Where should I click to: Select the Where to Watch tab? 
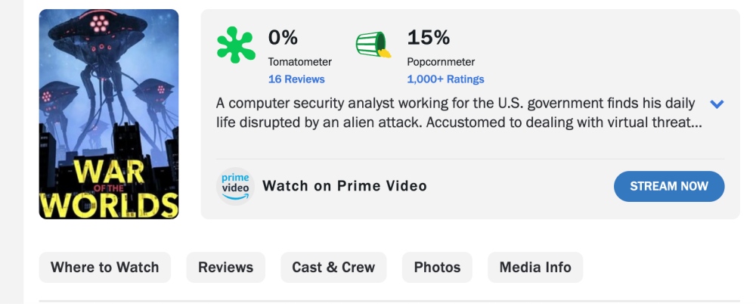tap(104, 268)
